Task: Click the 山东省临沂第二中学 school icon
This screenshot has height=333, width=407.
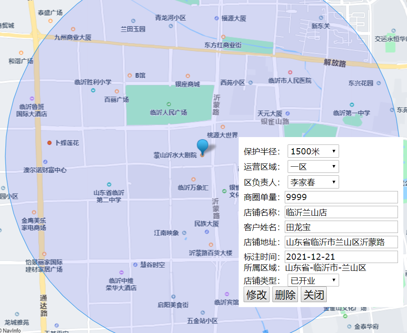Action: coord(109,184)
